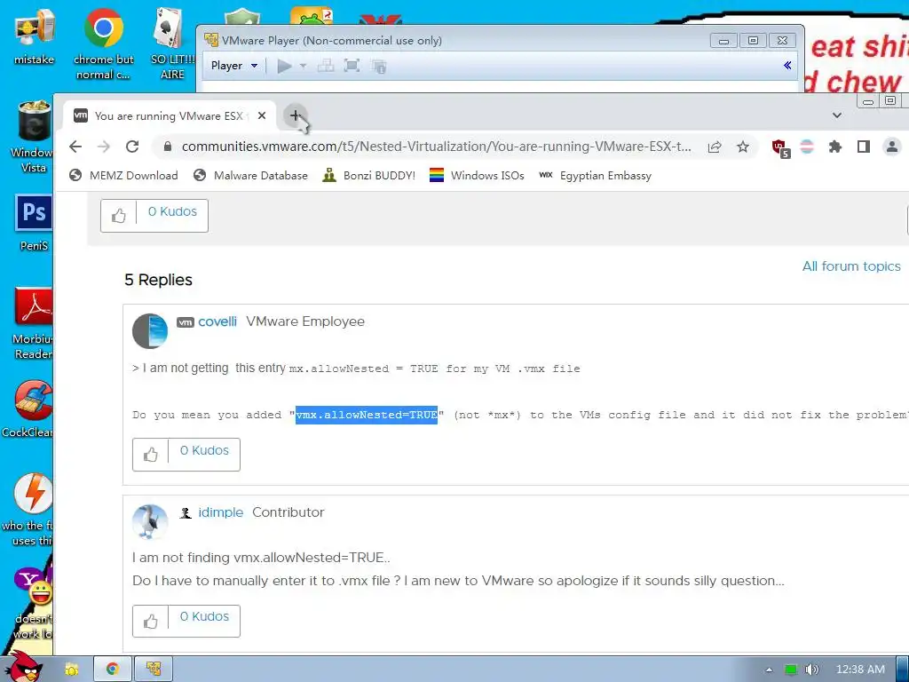
Task: Open the covelli username link
Action: (217, 321)
